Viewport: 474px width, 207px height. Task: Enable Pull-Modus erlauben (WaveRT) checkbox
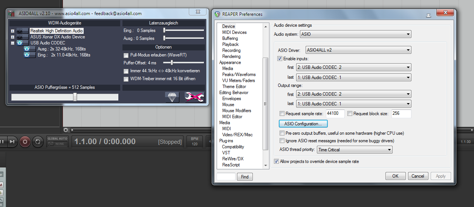(126, 55)
